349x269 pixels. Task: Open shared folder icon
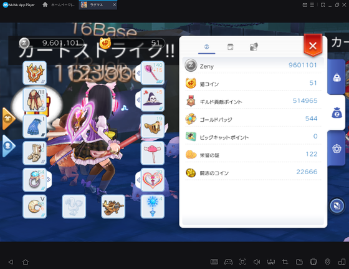pos(299,262)
